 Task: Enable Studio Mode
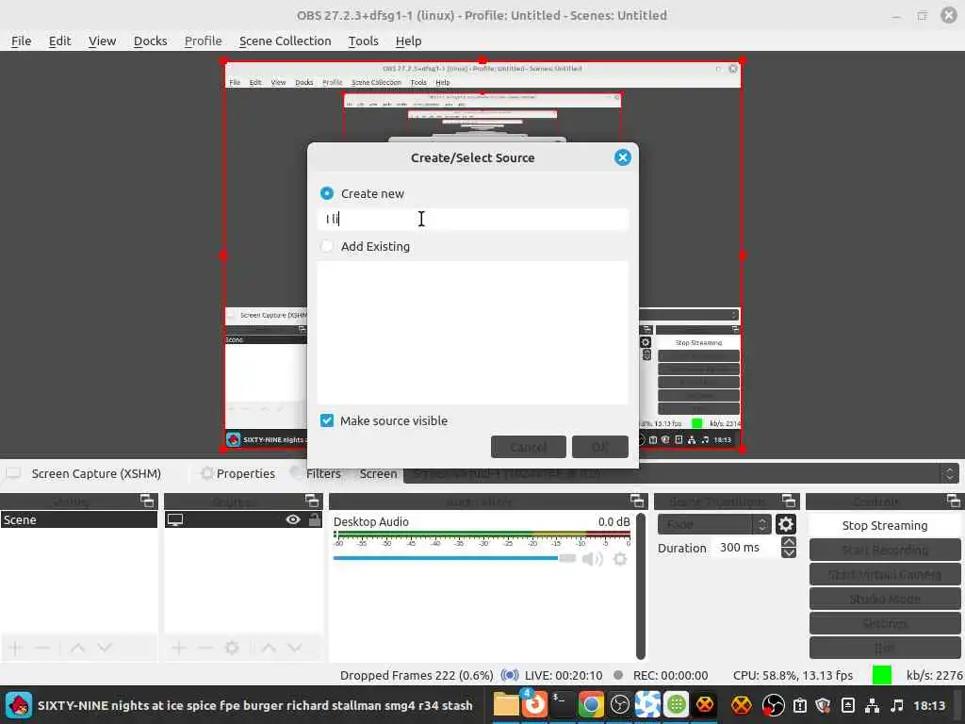pos(884,599)
